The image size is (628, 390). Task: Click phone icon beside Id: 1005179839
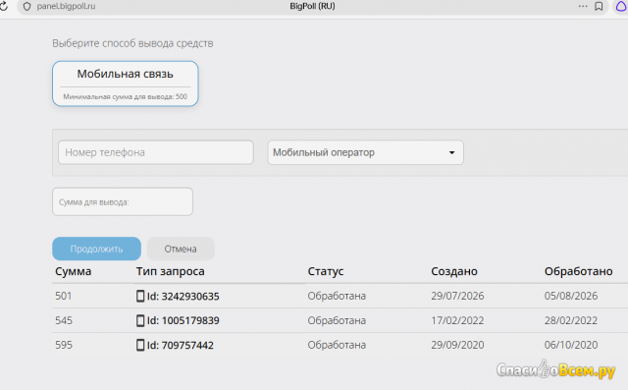click(x=140, y=320)
